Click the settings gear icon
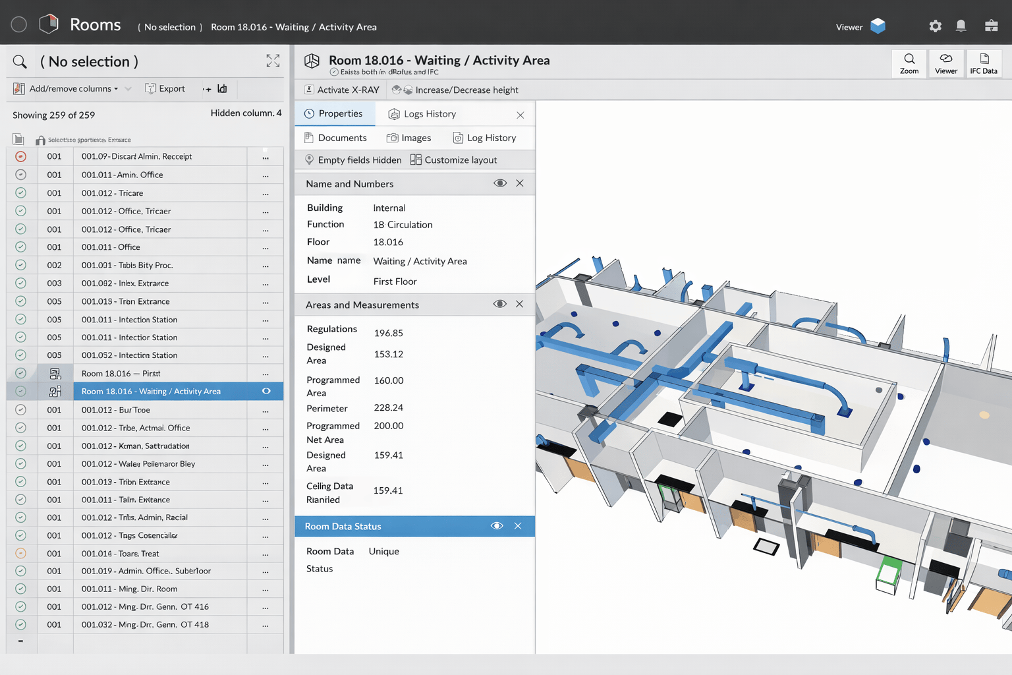Screen dimensions: 1012x675 click(x=935, y=26)
